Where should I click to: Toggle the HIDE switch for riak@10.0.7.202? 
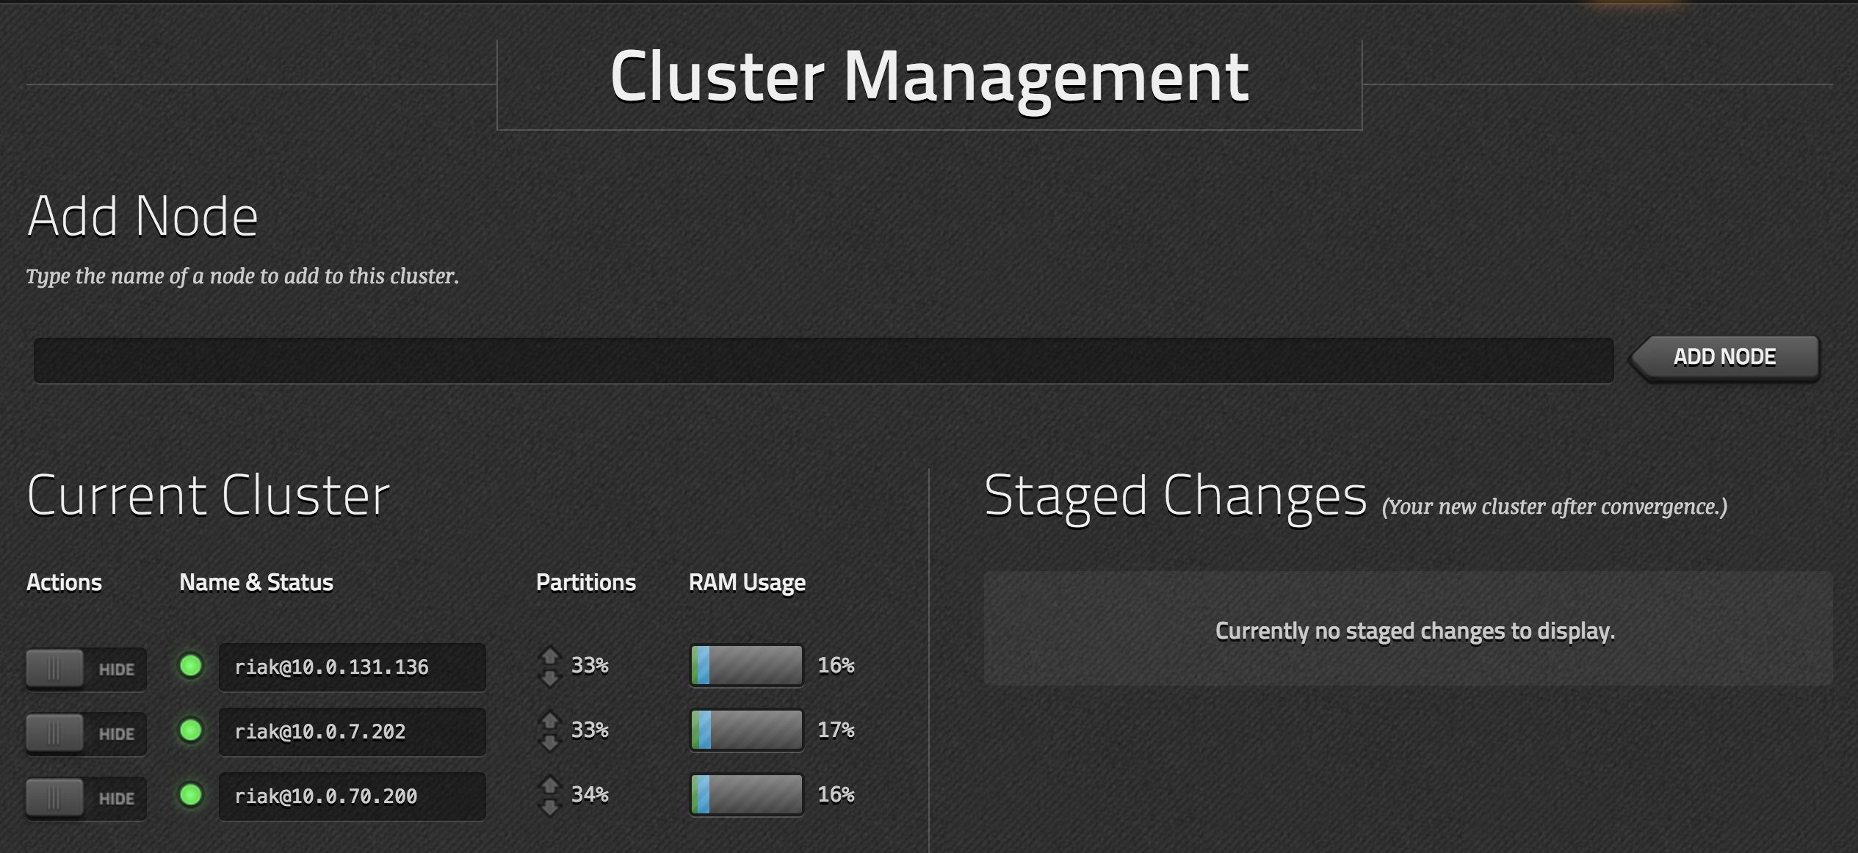pos(85,733)
